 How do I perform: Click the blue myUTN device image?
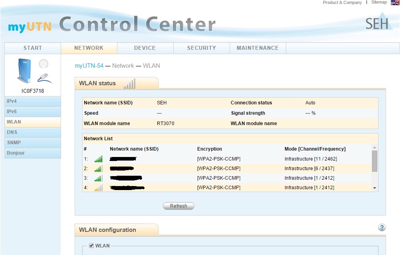coord(24,71)
